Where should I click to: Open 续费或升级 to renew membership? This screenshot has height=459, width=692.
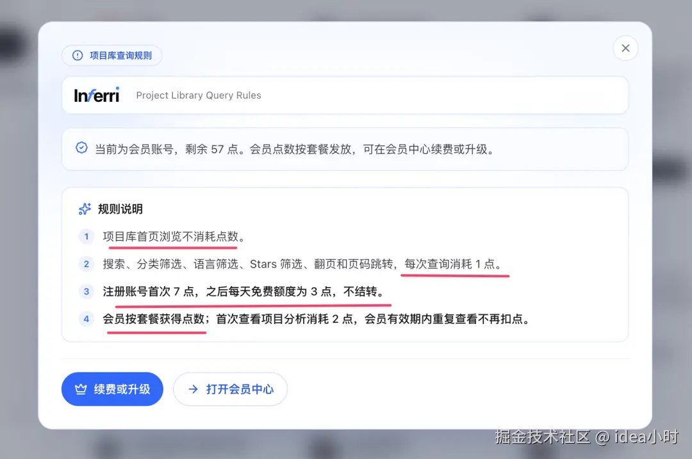[x=112, y=389]
